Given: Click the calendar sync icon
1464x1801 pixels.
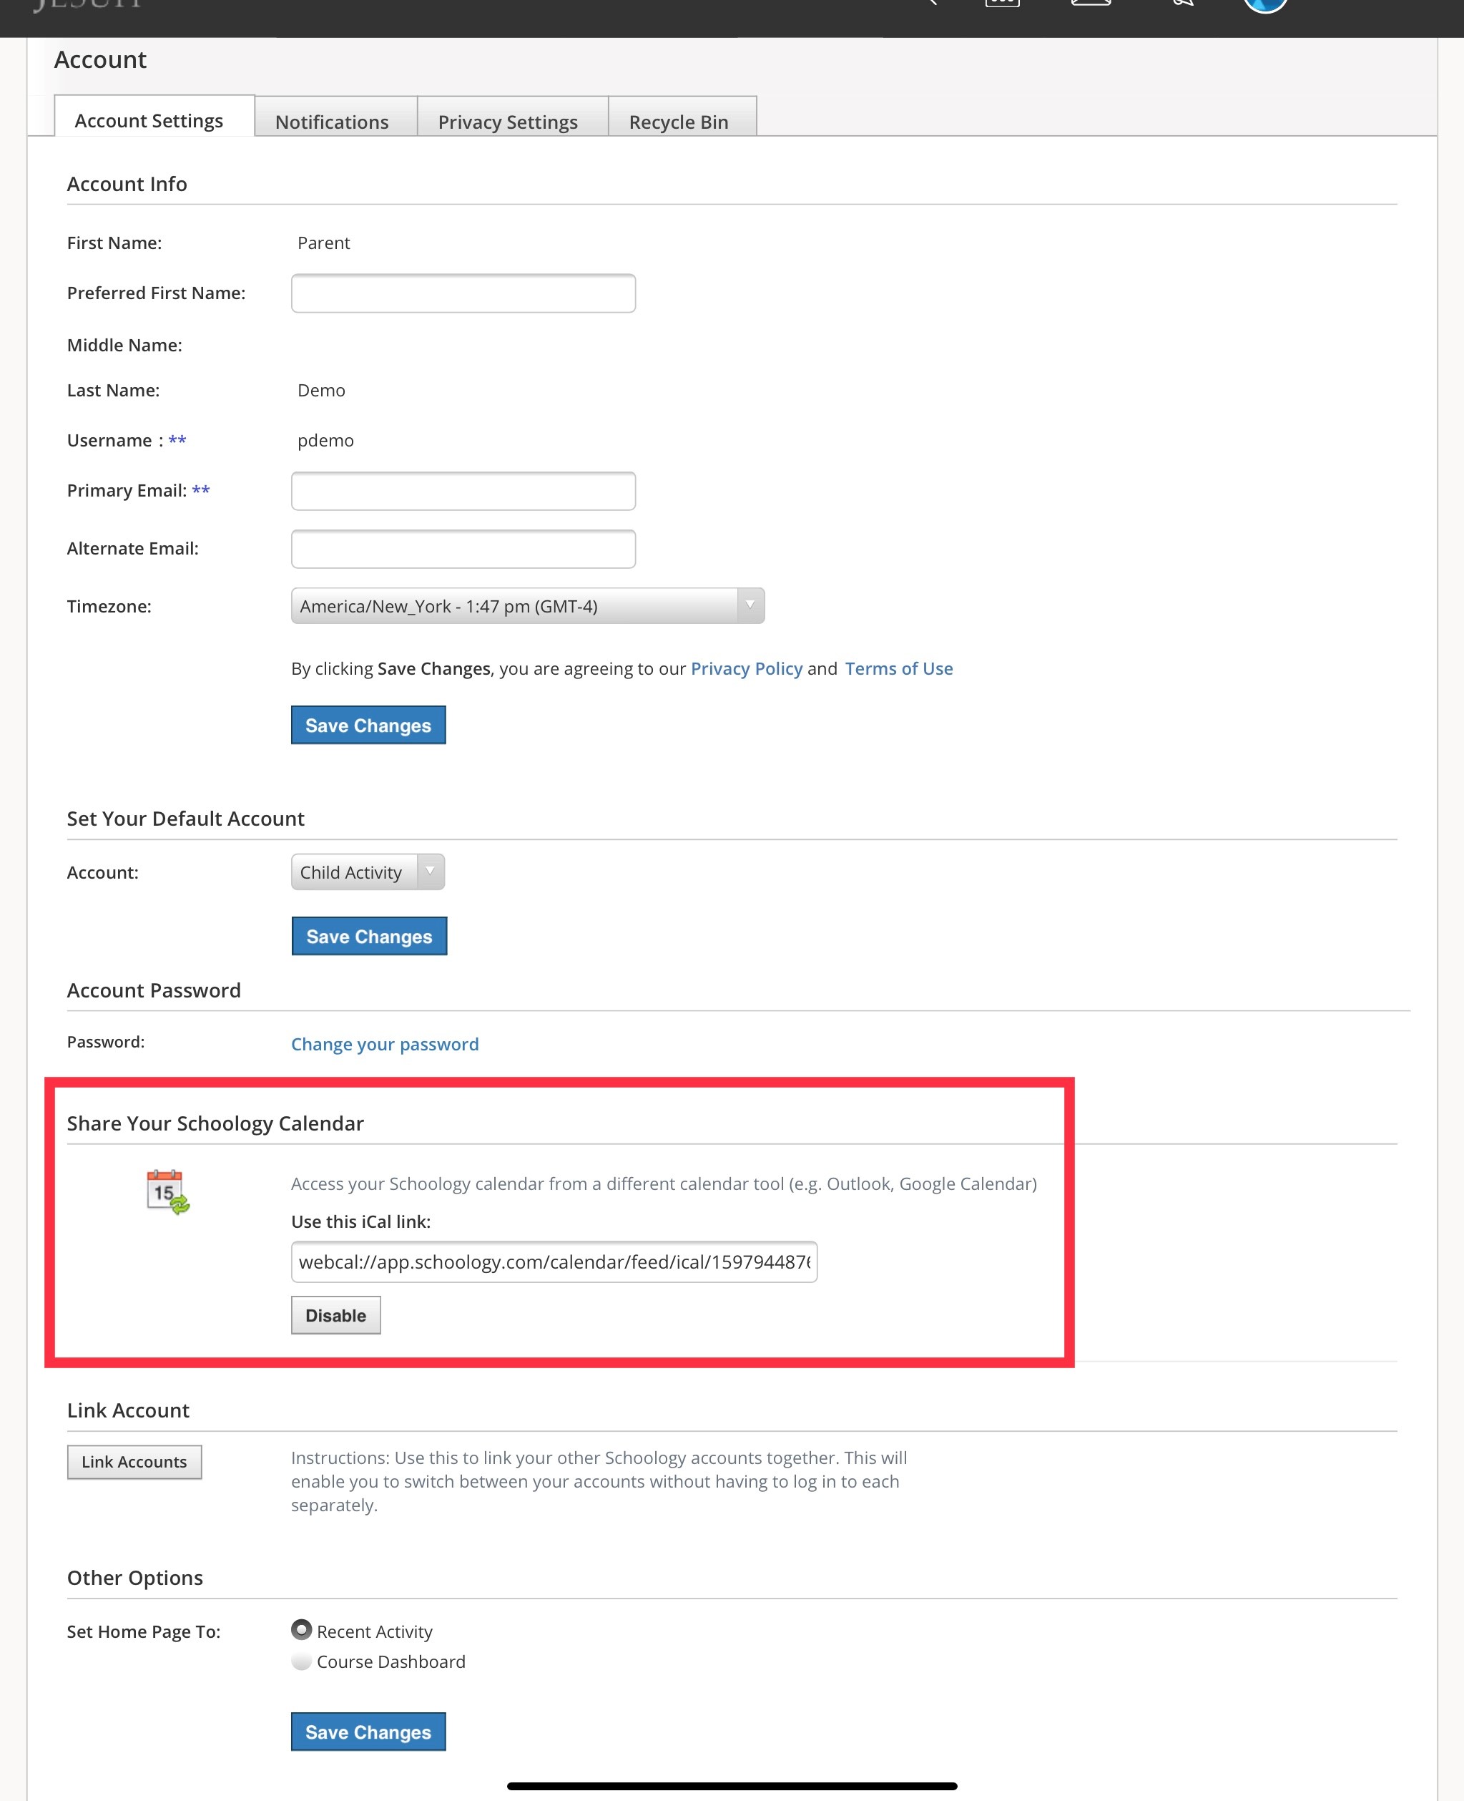Looking at the screenshot, I should [x=168, y=1191].
